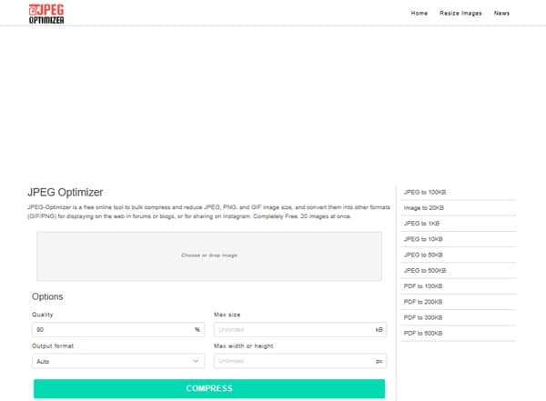The image size is (546, 401).
Task: Open the PDF to 100KB link
Action: tap(423, 286)
